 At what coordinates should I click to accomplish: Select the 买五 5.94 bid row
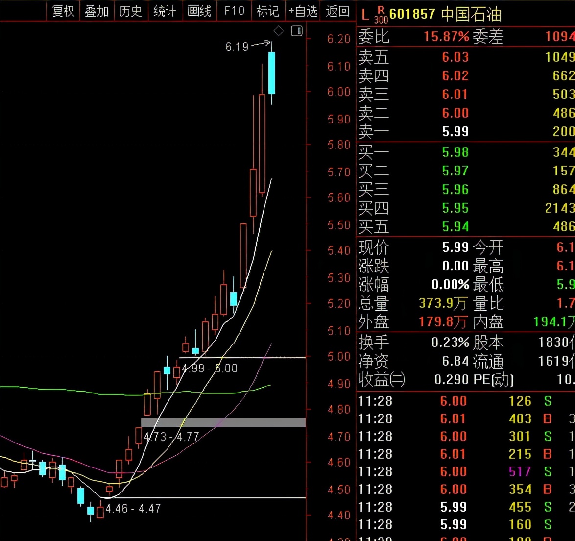click(466, 227)
